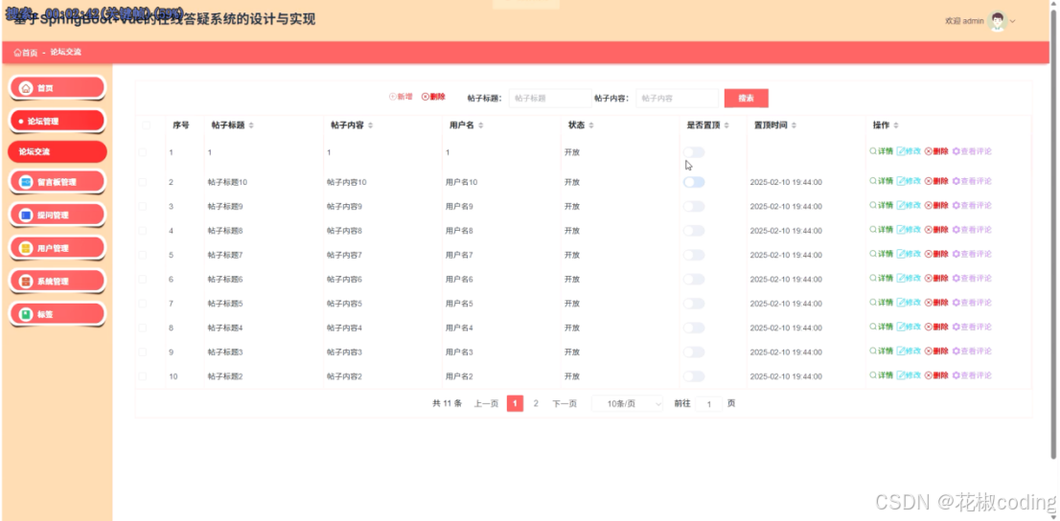Click the 新增 plus button in the toolbar
Screen dimensions: 1060x521
pos(401,97)
